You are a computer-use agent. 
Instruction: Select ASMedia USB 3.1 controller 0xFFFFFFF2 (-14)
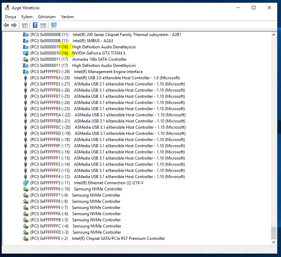point(108,164)
